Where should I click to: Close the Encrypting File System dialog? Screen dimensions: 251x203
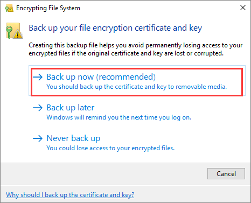[x=243, y=8]
